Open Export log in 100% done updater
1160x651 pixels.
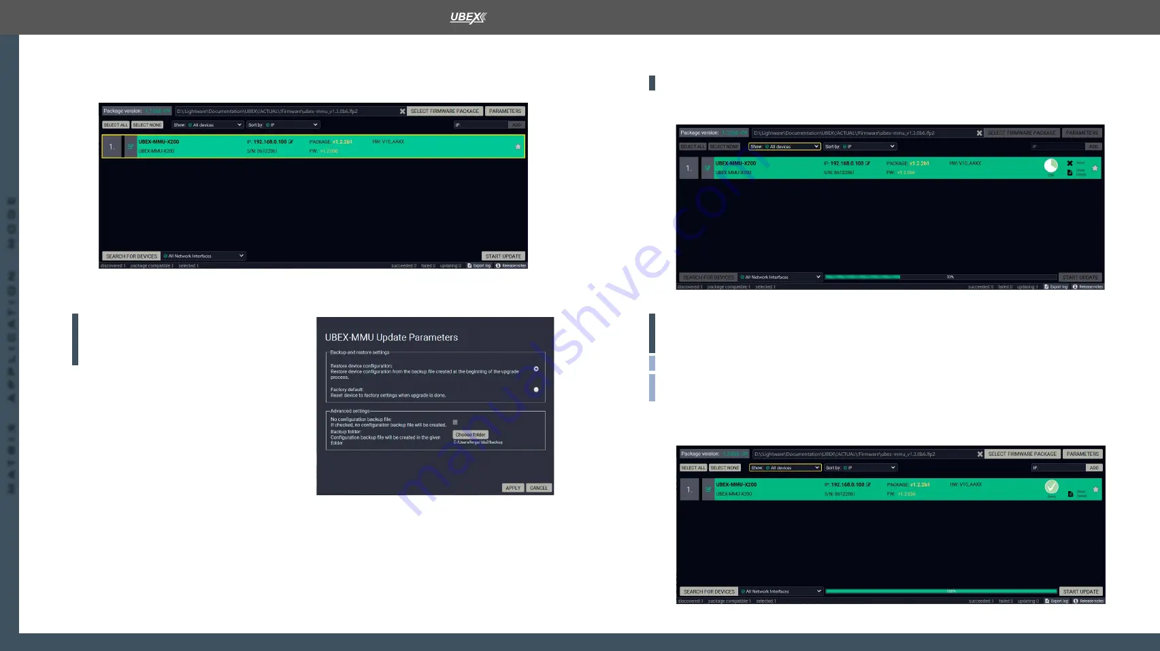tap(1057, 601)
